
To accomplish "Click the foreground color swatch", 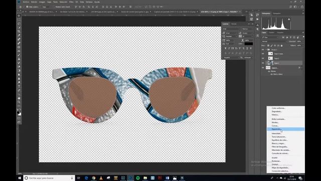I will click(18, 113).
